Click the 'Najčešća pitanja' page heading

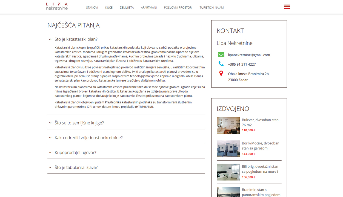(x=73, y=25)
